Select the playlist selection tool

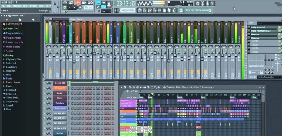tap(152, 87)
